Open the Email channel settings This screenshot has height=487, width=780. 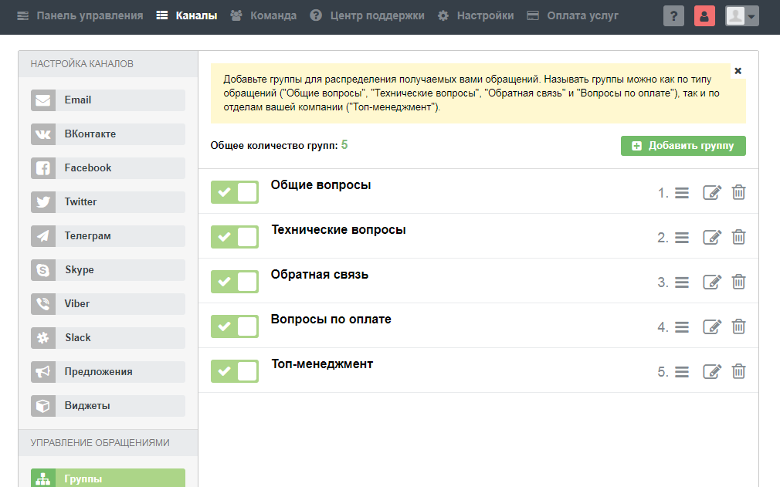click(107, 100)
